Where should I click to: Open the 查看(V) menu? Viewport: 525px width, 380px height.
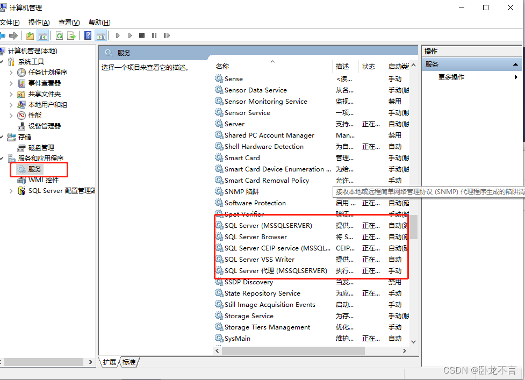[69, 23]
